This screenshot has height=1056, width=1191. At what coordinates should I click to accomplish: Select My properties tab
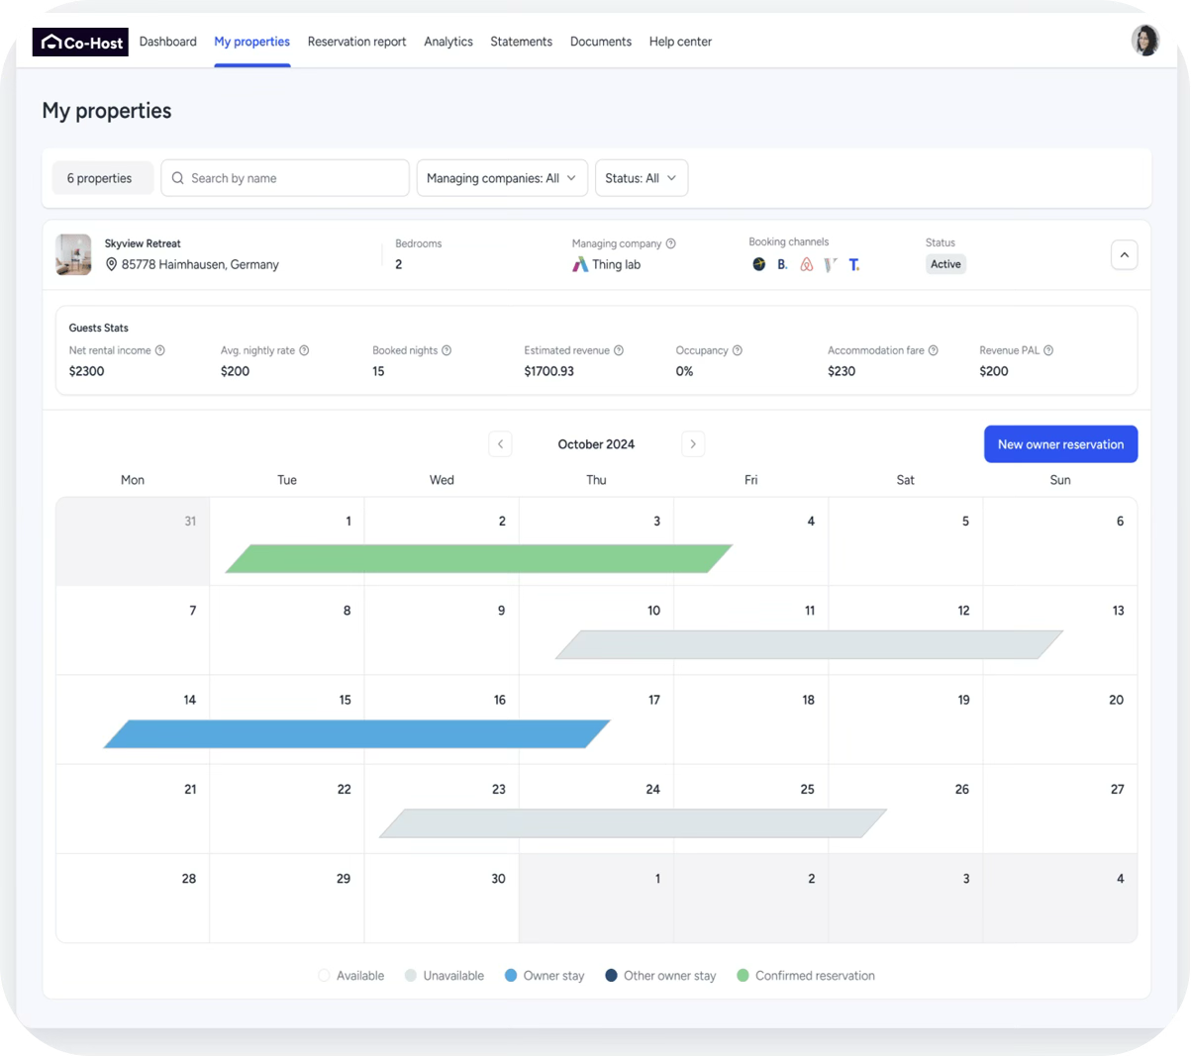pyautogui.click(x=252, y=42)
